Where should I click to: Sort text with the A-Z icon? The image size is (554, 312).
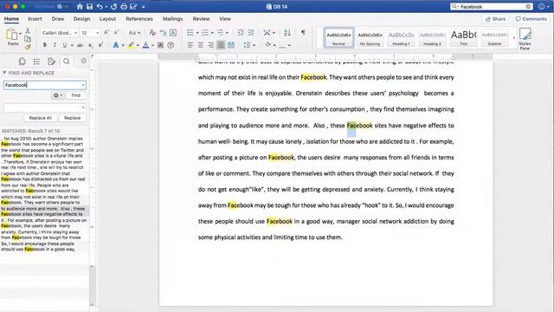[x=287, y=33]
